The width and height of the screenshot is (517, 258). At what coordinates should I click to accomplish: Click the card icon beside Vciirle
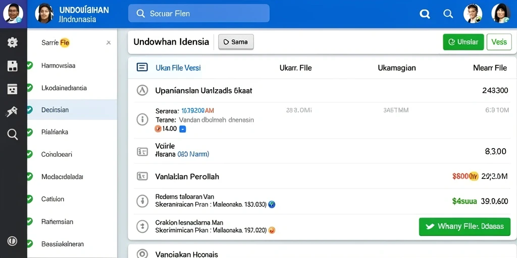[x=142, y=151]
